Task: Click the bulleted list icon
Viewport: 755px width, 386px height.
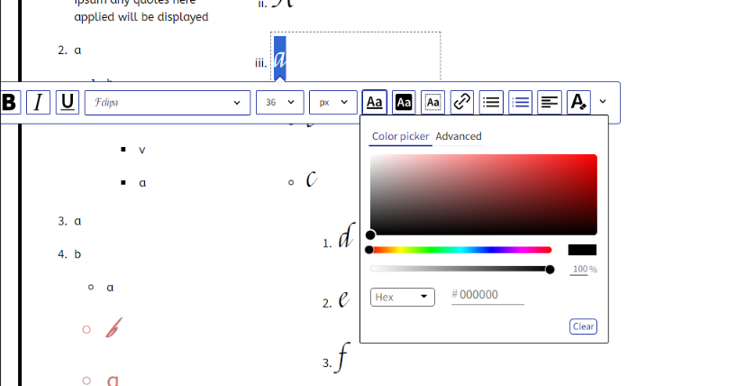Action: click(x=491, y=102)
